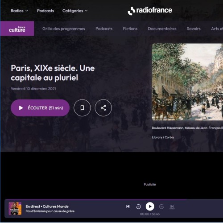Open the Fictions section
Screen dimensions: 223x223
(x=130, y=29)
